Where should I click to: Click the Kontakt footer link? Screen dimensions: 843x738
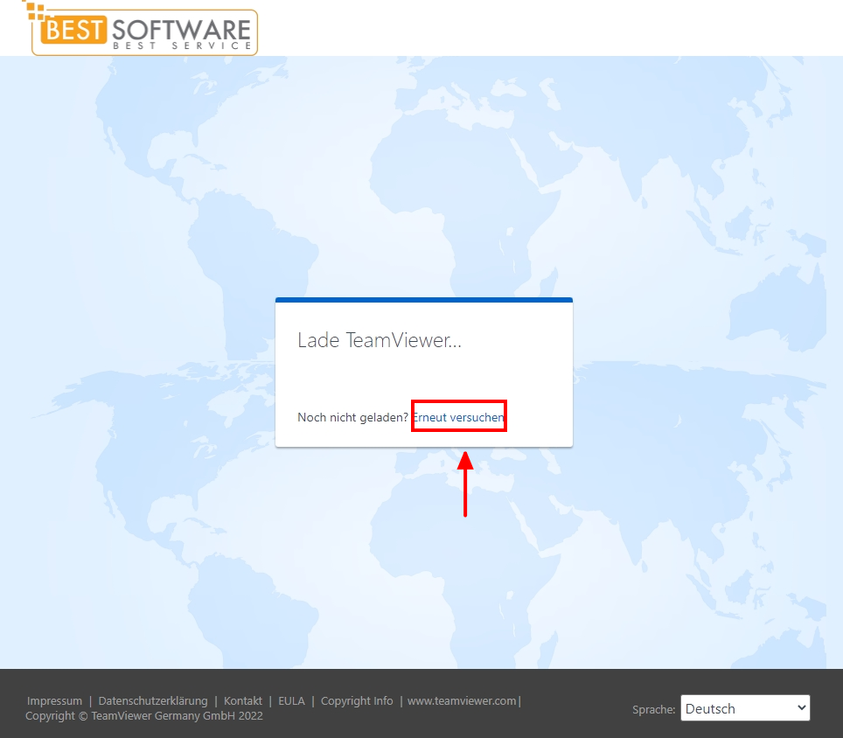(x=243, y=700)
